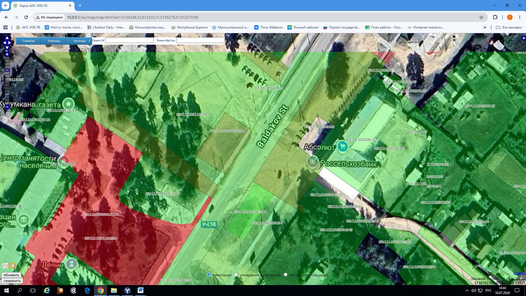Click the обновить button
The image size is (526, 296).
point(11,275)
